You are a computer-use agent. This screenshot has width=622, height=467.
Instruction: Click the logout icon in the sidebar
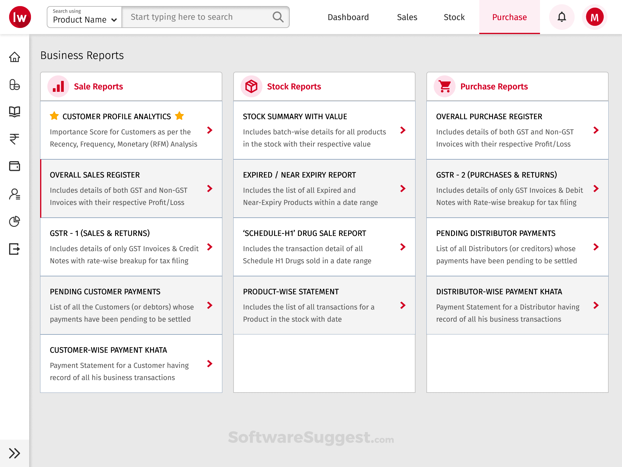[15, 249]
